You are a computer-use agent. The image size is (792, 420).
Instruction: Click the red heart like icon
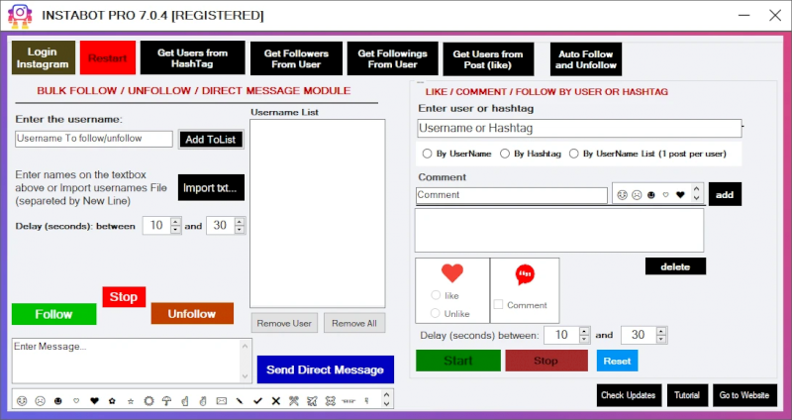452,273
